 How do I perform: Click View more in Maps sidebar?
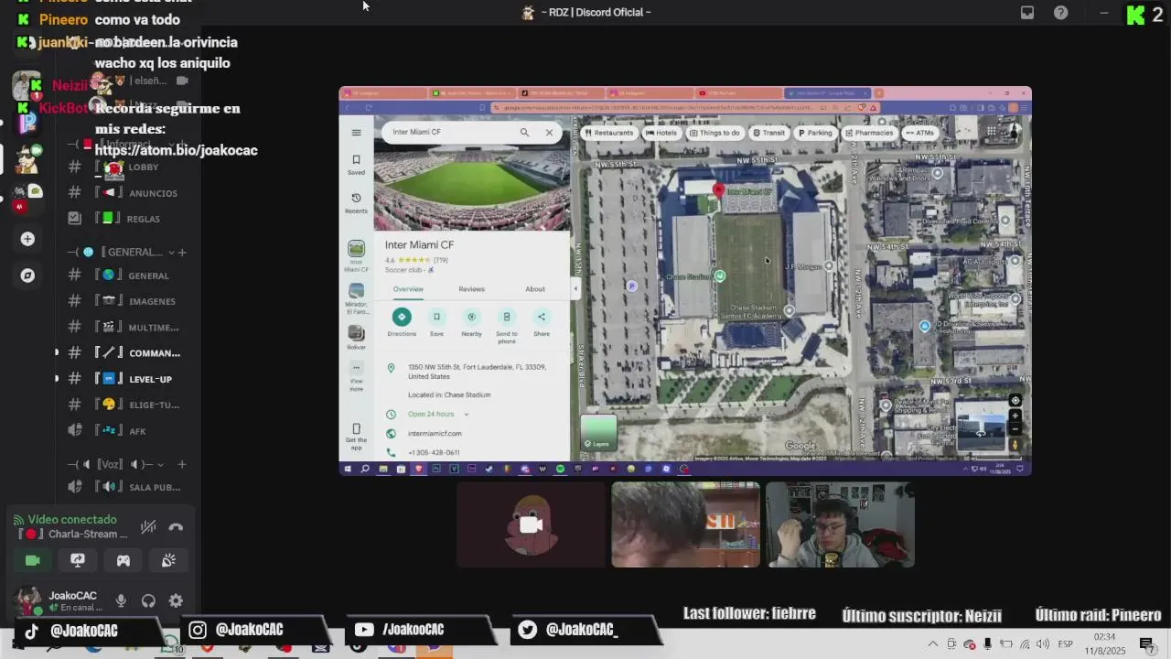356,377
